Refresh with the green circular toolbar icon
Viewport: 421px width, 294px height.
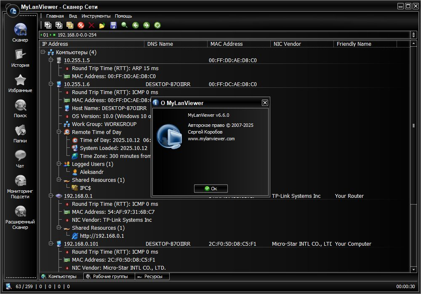coord(157,25)
